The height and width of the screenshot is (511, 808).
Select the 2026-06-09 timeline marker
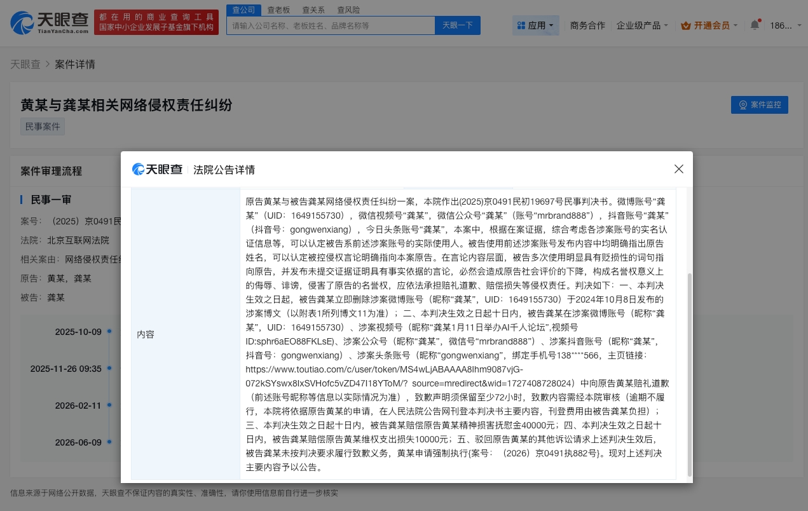pos(109,442)
